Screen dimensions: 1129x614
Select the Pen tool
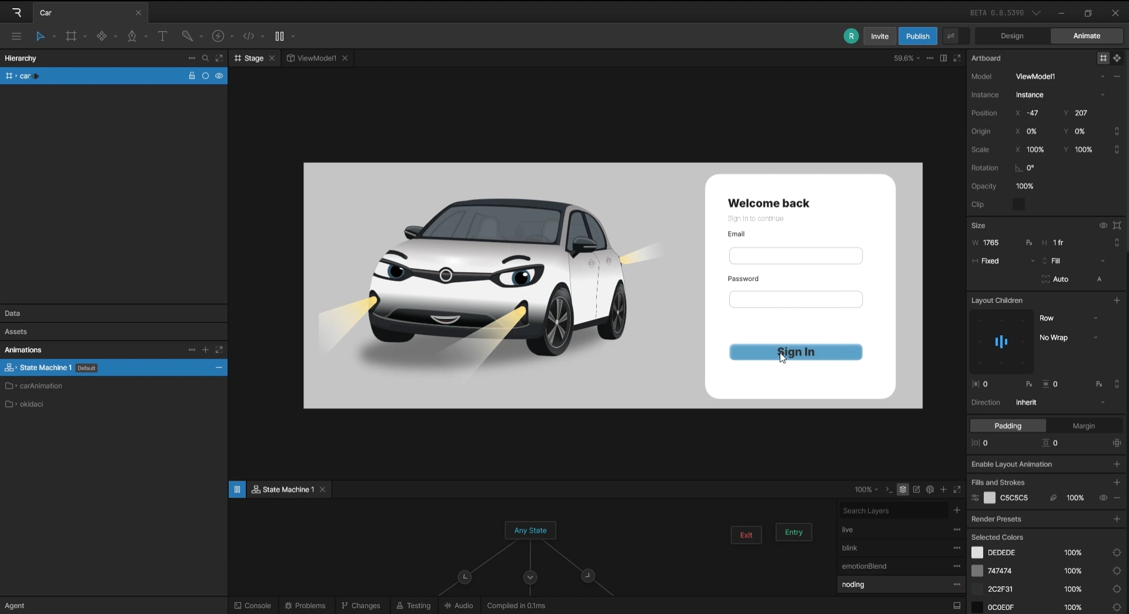[x=132, y=36]
